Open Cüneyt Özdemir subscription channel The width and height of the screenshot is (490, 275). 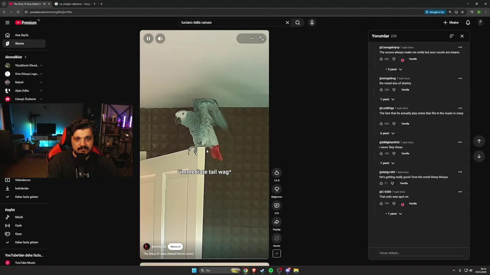pyautogui.click(x=24, y=99)
